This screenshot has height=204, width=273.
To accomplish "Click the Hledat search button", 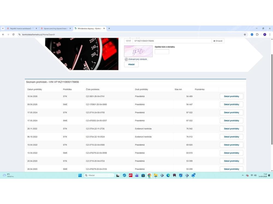I will point(131,64).
